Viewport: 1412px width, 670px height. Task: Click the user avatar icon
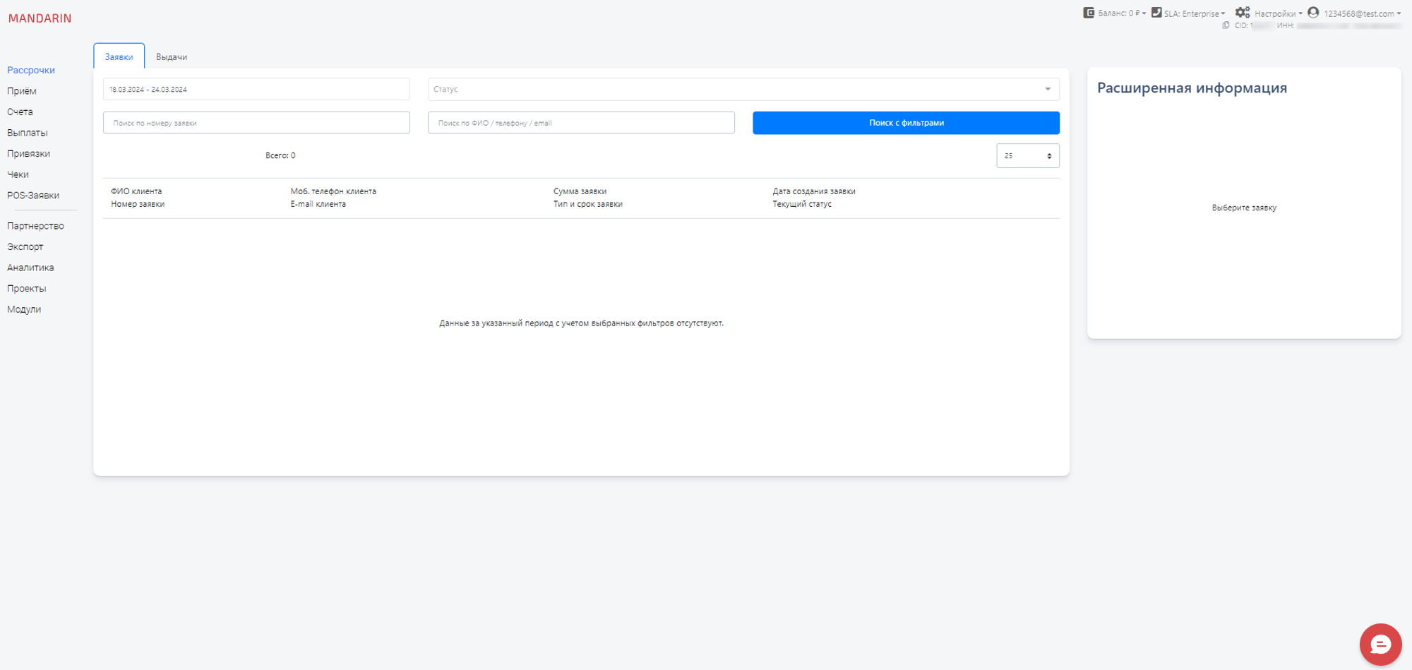(x=1313, y=13)
